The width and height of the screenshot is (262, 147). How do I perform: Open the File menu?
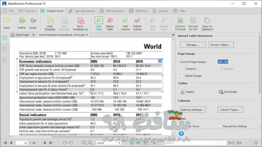8,11
